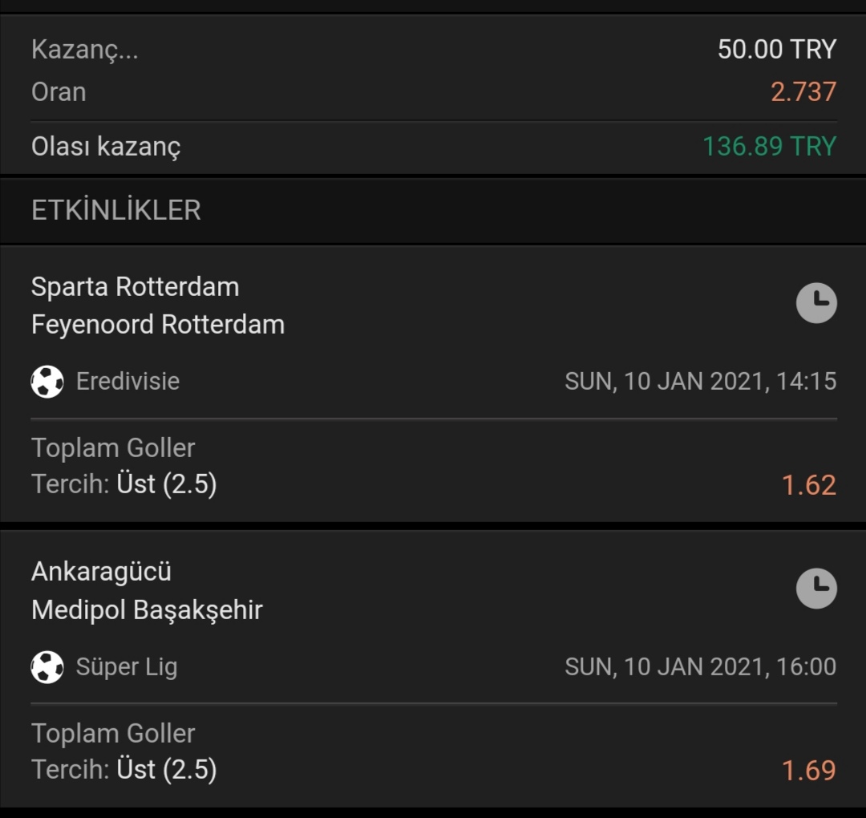Click the 136.89 TRY possible winnings amount
866x818 pixels.
click(x=770, y=147)
